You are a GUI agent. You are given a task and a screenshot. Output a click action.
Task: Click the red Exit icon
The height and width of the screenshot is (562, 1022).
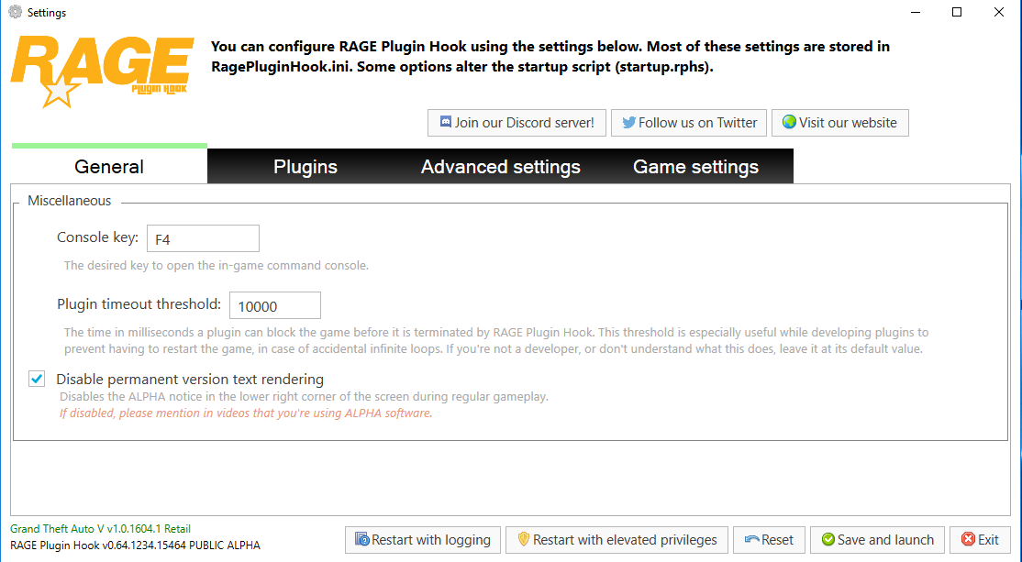click(x=968, y=540)
